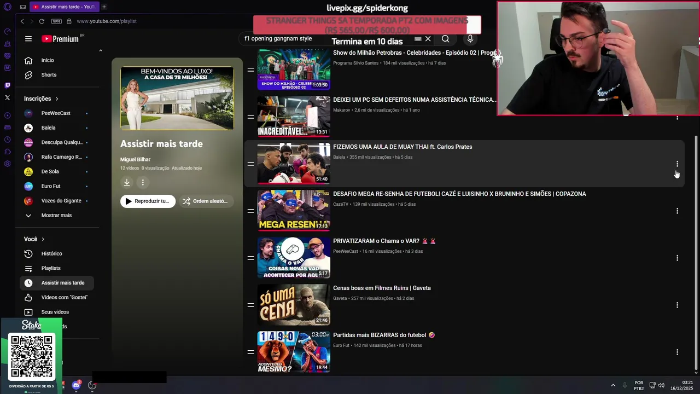
Task: Grab reorder handle of Muay Thai video
Action: point(250,164)
